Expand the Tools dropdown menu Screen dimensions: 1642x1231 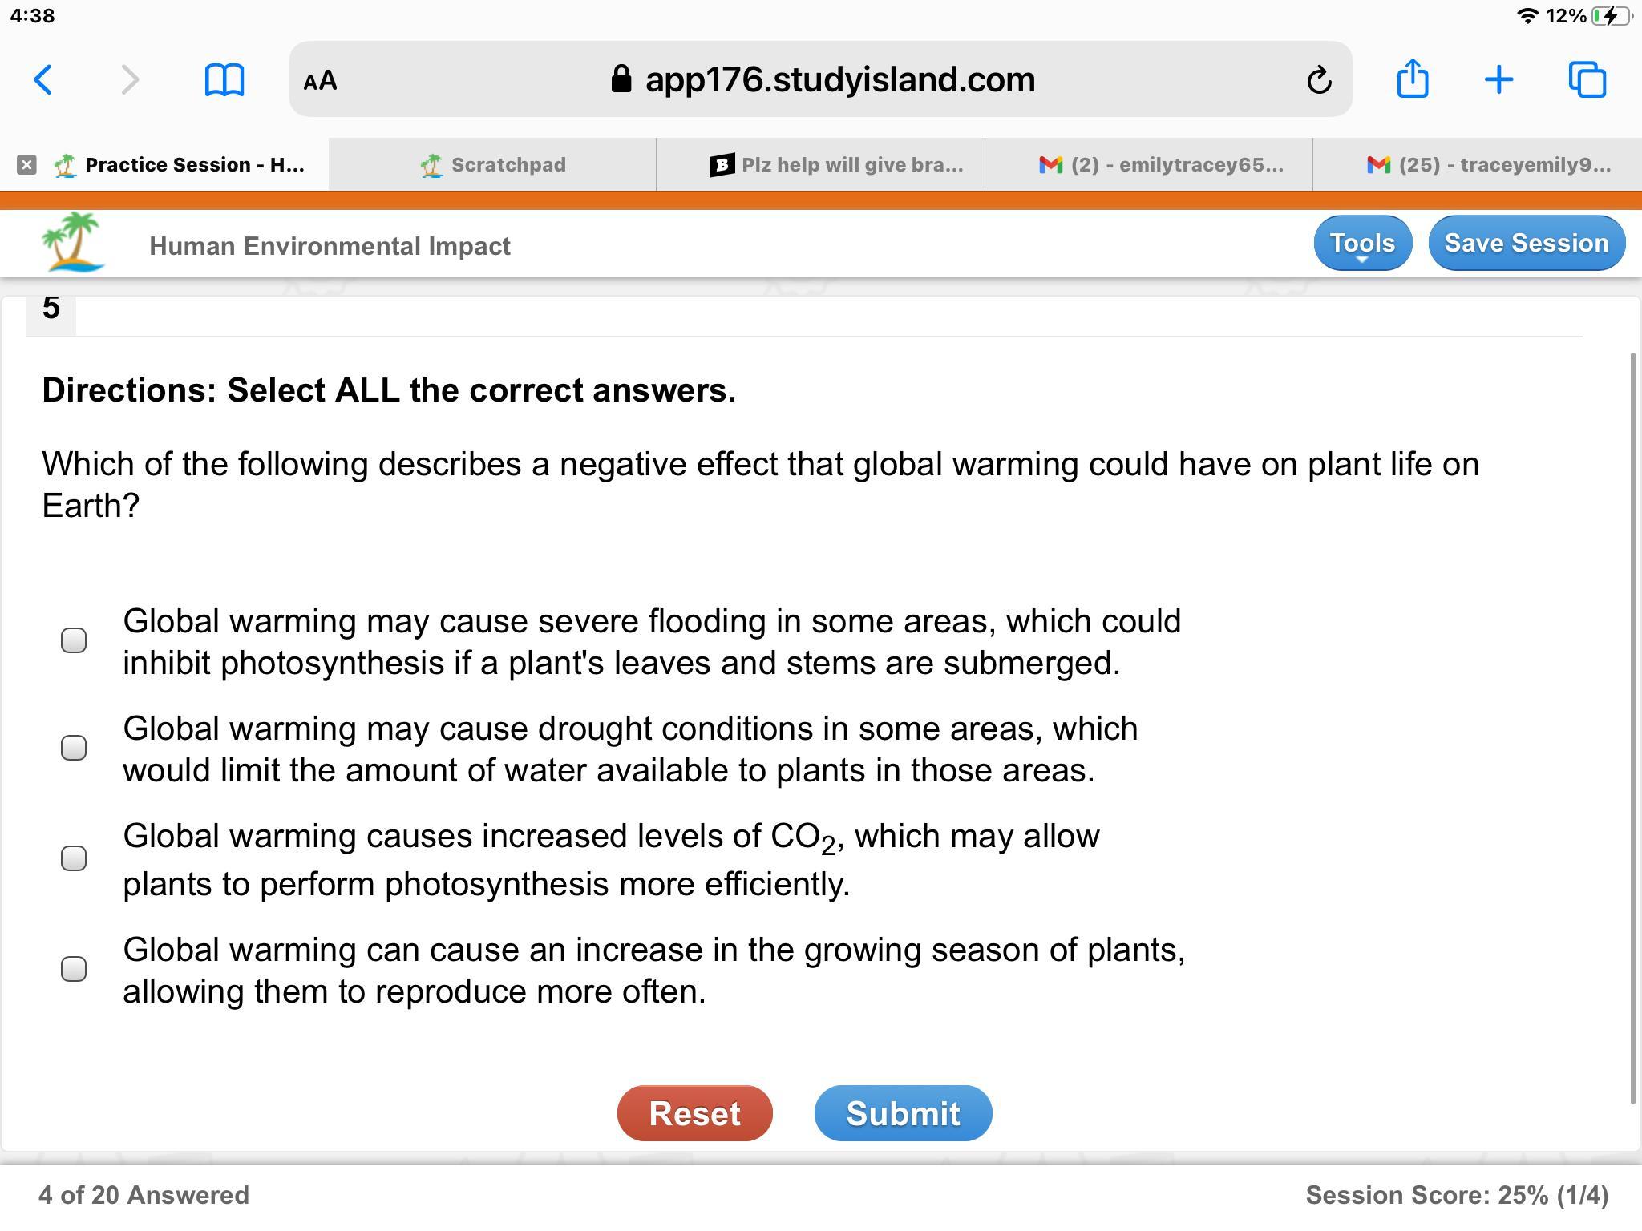coord(1362,244)
